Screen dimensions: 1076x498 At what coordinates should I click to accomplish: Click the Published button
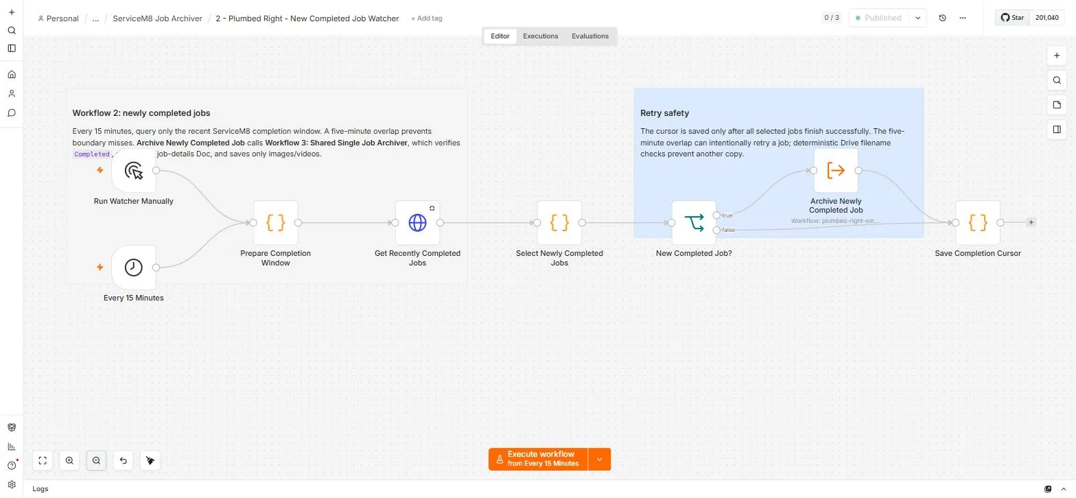coord(878,18)
